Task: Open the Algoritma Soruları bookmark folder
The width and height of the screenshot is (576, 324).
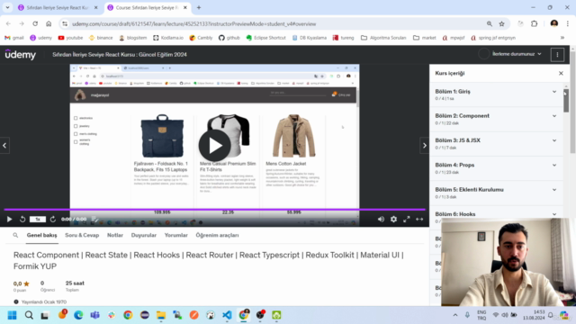Action: click(383, 38)
